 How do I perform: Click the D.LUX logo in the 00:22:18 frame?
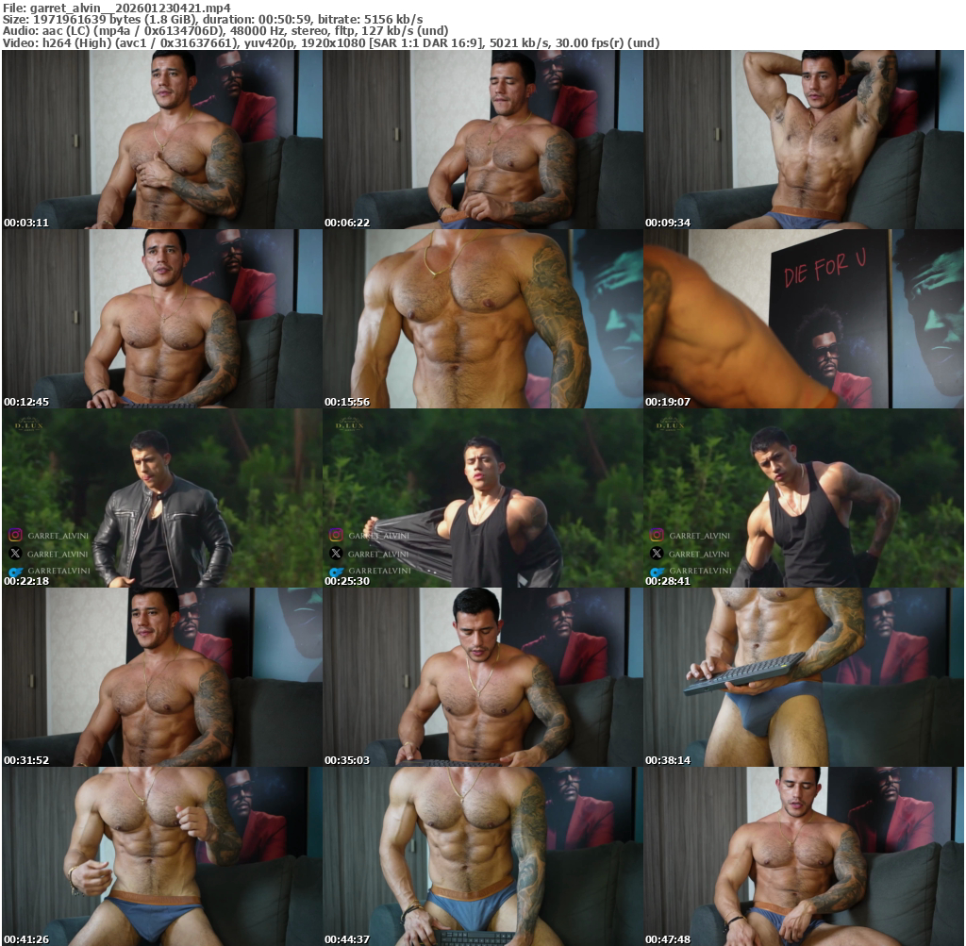[26, 425]
